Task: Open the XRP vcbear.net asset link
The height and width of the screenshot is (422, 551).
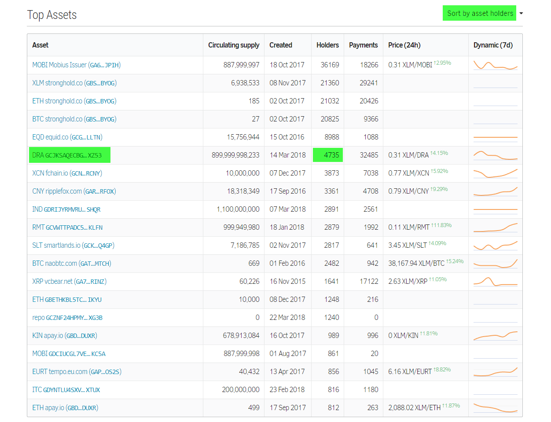Action: coord(70,282)
